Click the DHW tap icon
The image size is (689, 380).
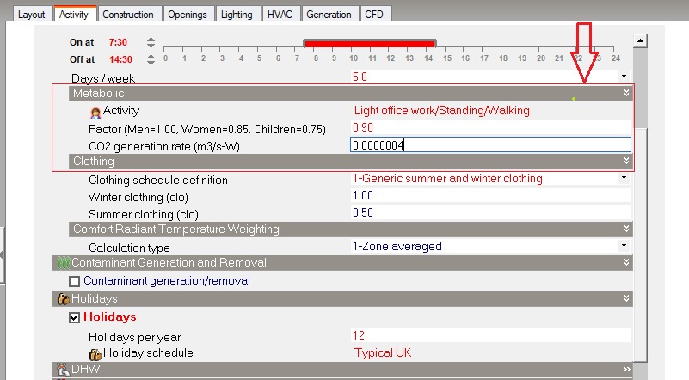point(64,370)
